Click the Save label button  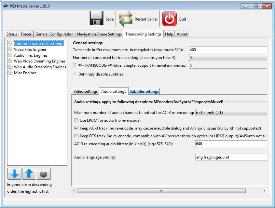[x=110, y=19]
